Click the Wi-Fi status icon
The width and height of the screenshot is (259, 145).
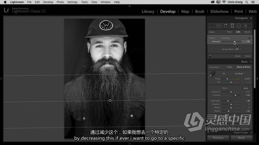coord(224,2)
